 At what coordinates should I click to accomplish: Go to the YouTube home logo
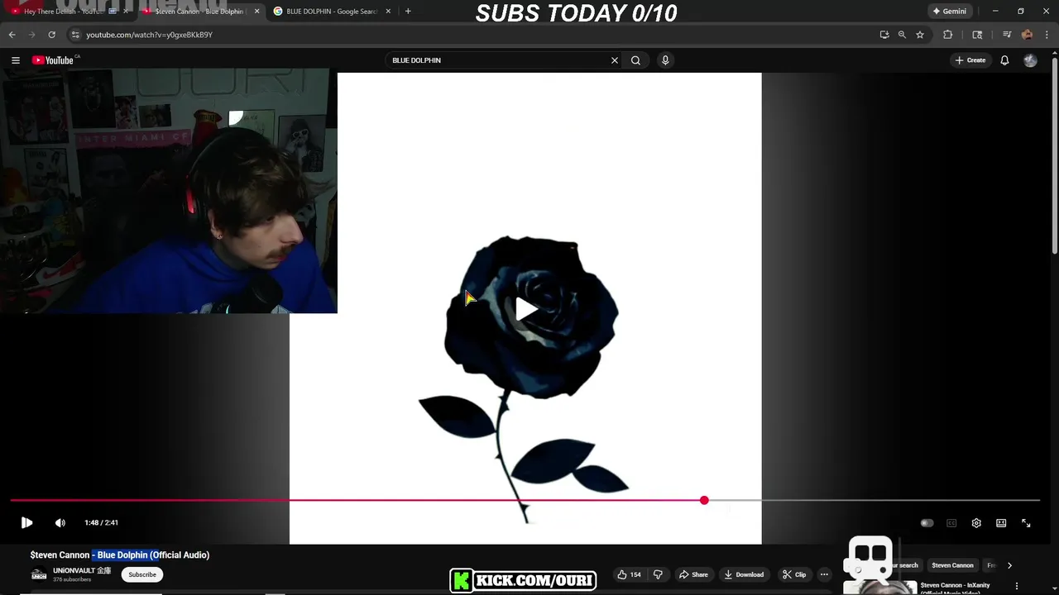click(53, 60)
